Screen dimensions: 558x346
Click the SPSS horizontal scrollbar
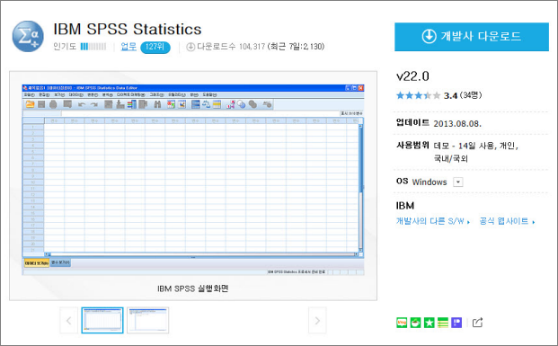click(201, 254)
